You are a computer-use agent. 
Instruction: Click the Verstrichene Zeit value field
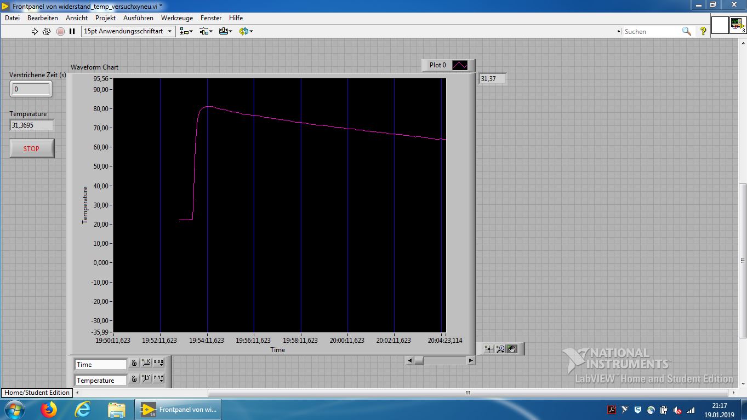coord(31,89)
